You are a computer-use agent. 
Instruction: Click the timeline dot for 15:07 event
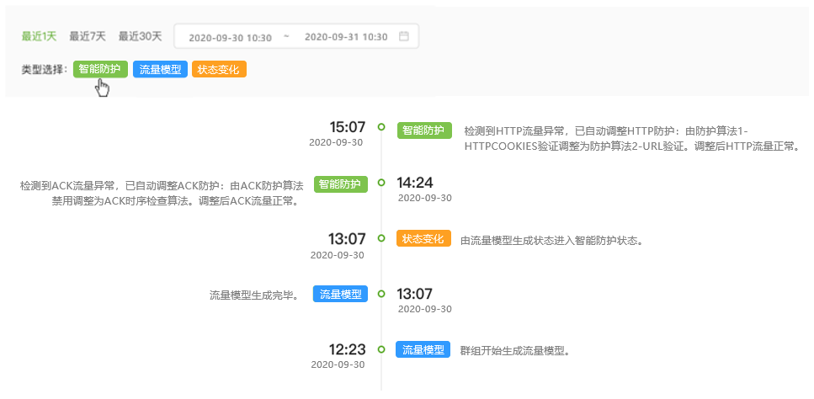[381, 127]
